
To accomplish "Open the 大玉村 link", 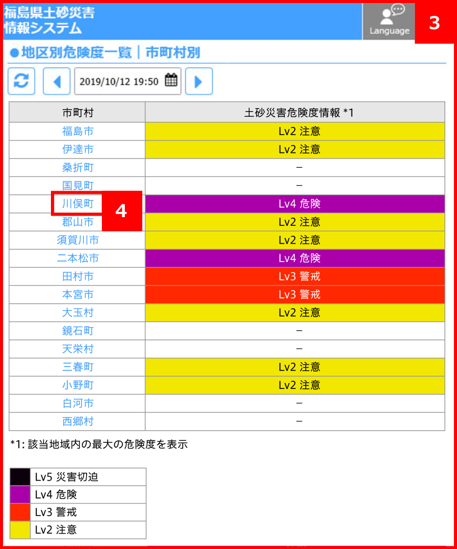I will 77,312.
